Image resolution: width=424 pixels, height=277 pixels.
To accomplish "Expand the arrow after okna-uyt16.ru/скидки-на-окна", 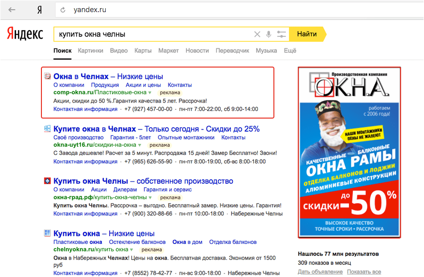I will 140,145.
